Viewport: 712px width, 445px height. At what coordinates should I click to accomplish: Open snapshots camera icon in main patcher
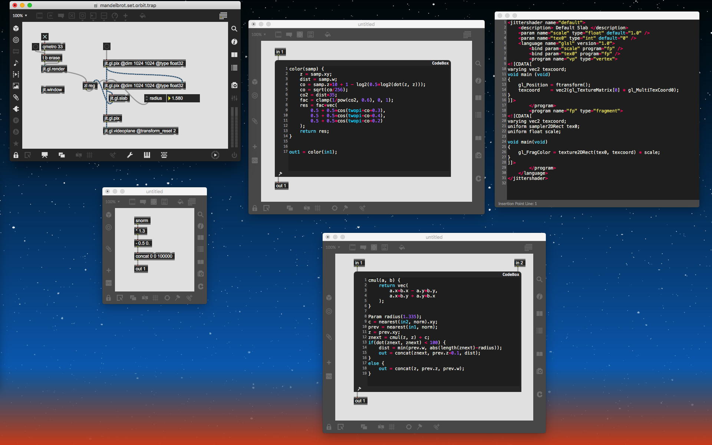click(x=234, y=85)
